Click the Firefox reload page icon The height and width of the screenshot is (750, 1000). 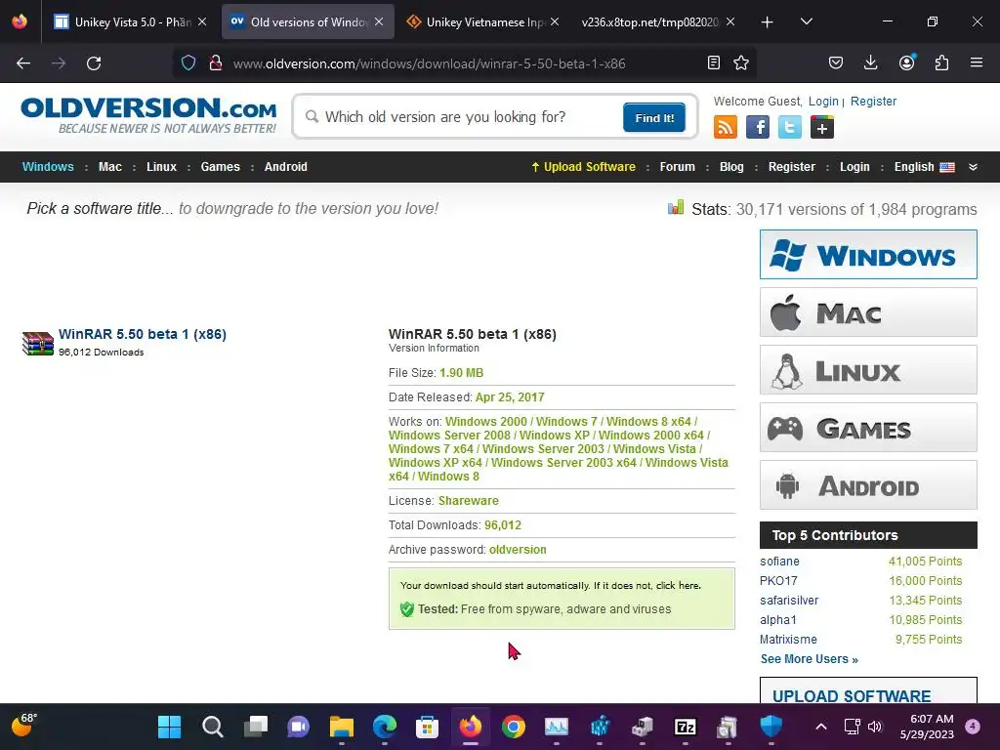pyautogui.click(x=94, y=63)
